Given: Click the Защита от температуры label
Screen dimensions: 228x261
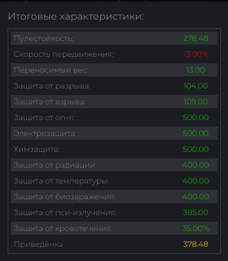Looking at the screenshot, I should click(x=61, y=181).
